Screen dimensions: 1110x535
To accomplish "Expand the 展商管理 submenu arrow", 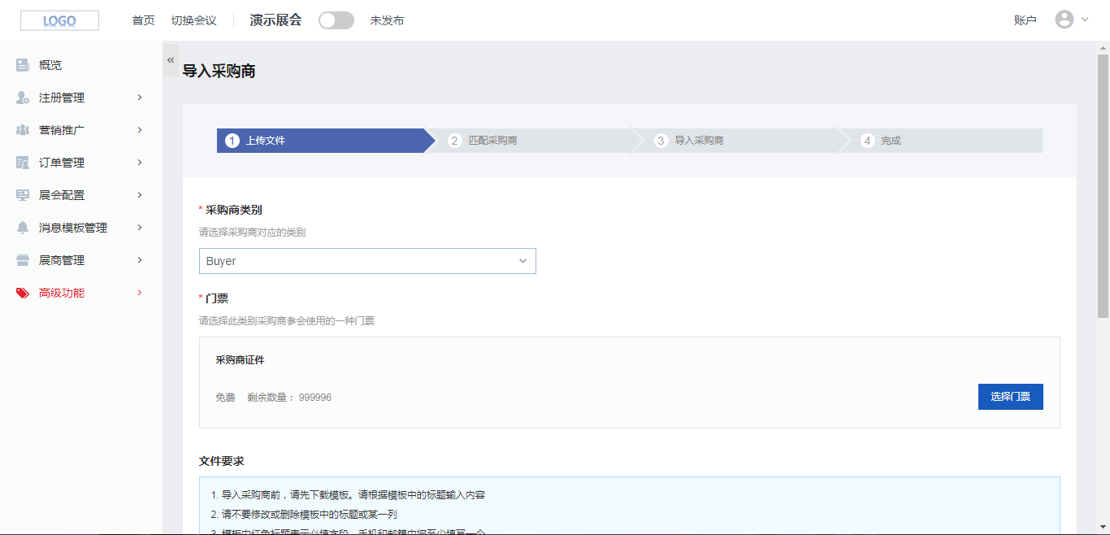I will click(140, 260).
